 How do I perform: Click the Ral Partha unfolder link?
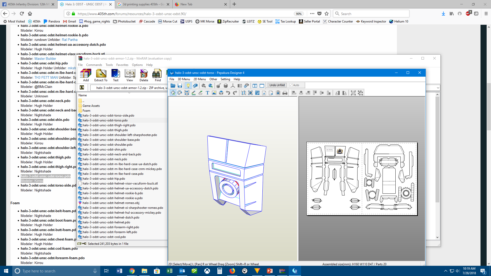tap(70, 40)
